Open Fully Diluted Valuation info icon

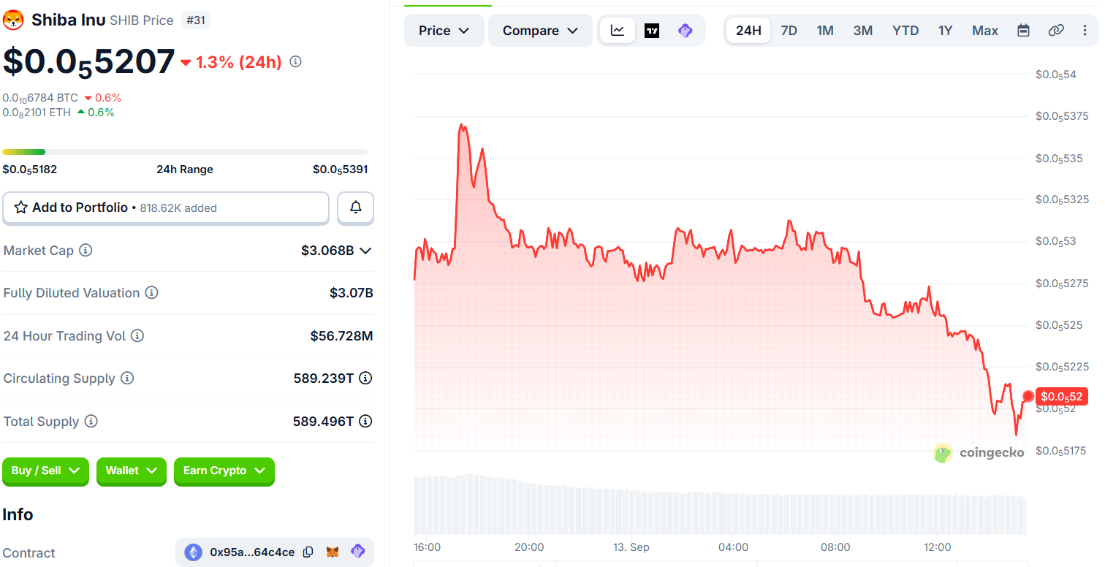tap(151, 293)
